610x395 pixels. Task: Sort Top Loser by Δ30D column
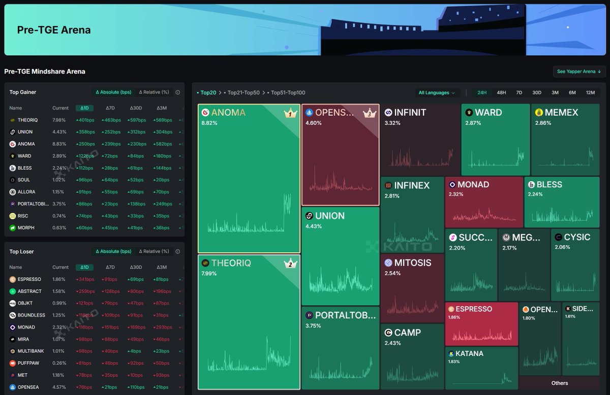[x=136, y=267]
